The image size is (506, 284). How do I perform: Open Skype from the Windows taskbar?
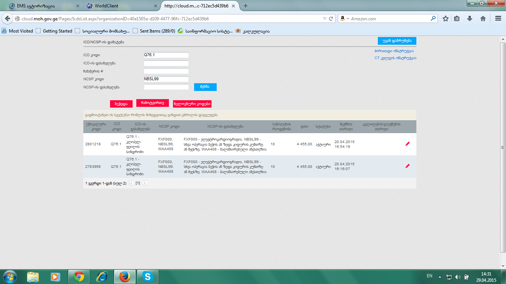[x=148, y=277]
